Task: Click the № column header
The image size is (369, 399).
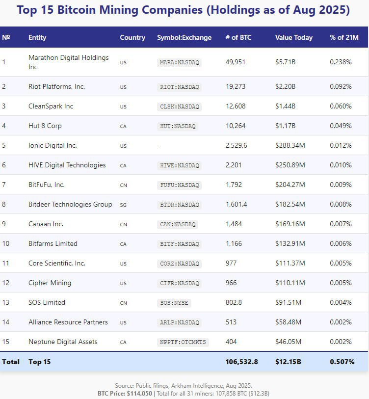Action: (6, 37)
